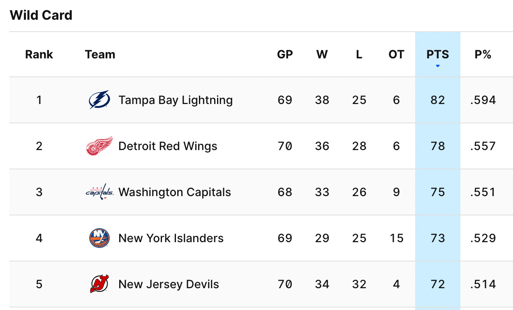Sort table by P% column

pos(483,54)
